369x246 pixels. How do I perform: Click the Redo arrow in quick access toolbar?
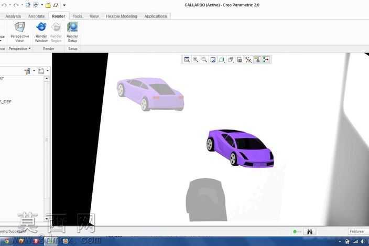pos(16,5)
